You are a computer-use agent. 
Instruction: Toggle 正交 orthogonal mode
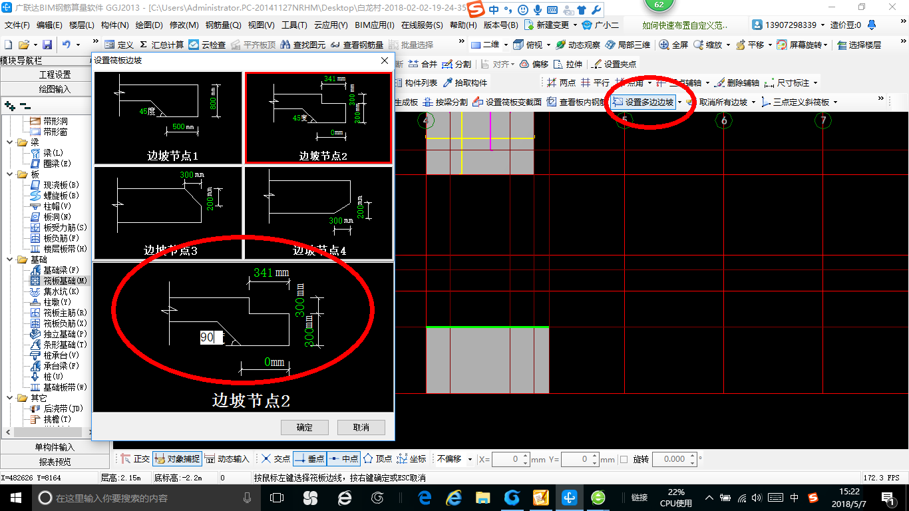[x=135, y=458]
